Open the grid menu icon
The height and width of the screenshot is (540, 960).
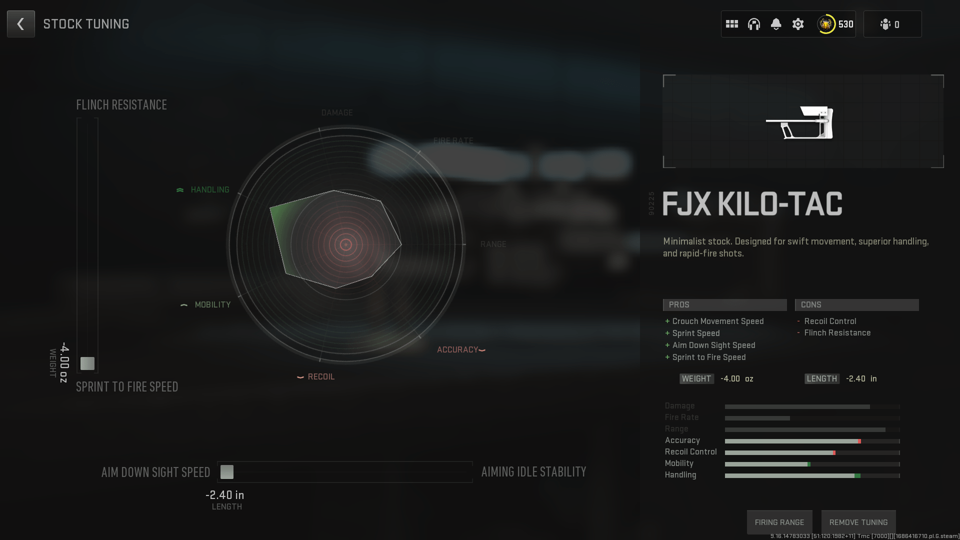click(732, 24)
